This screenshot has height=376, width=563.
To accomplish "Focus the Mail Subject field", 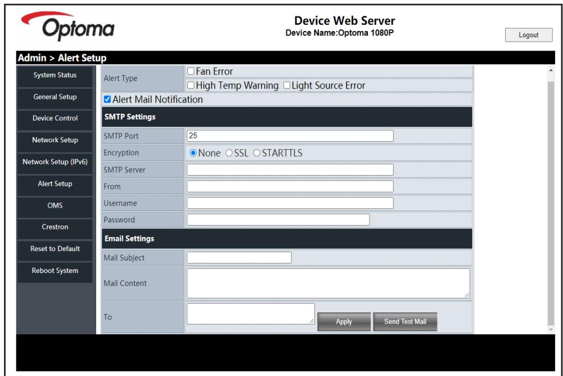I will tap(239, 257).
